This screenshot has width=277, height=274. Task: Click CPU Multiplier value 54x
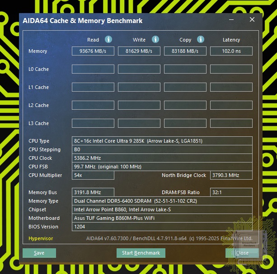[x=93, y=175]
